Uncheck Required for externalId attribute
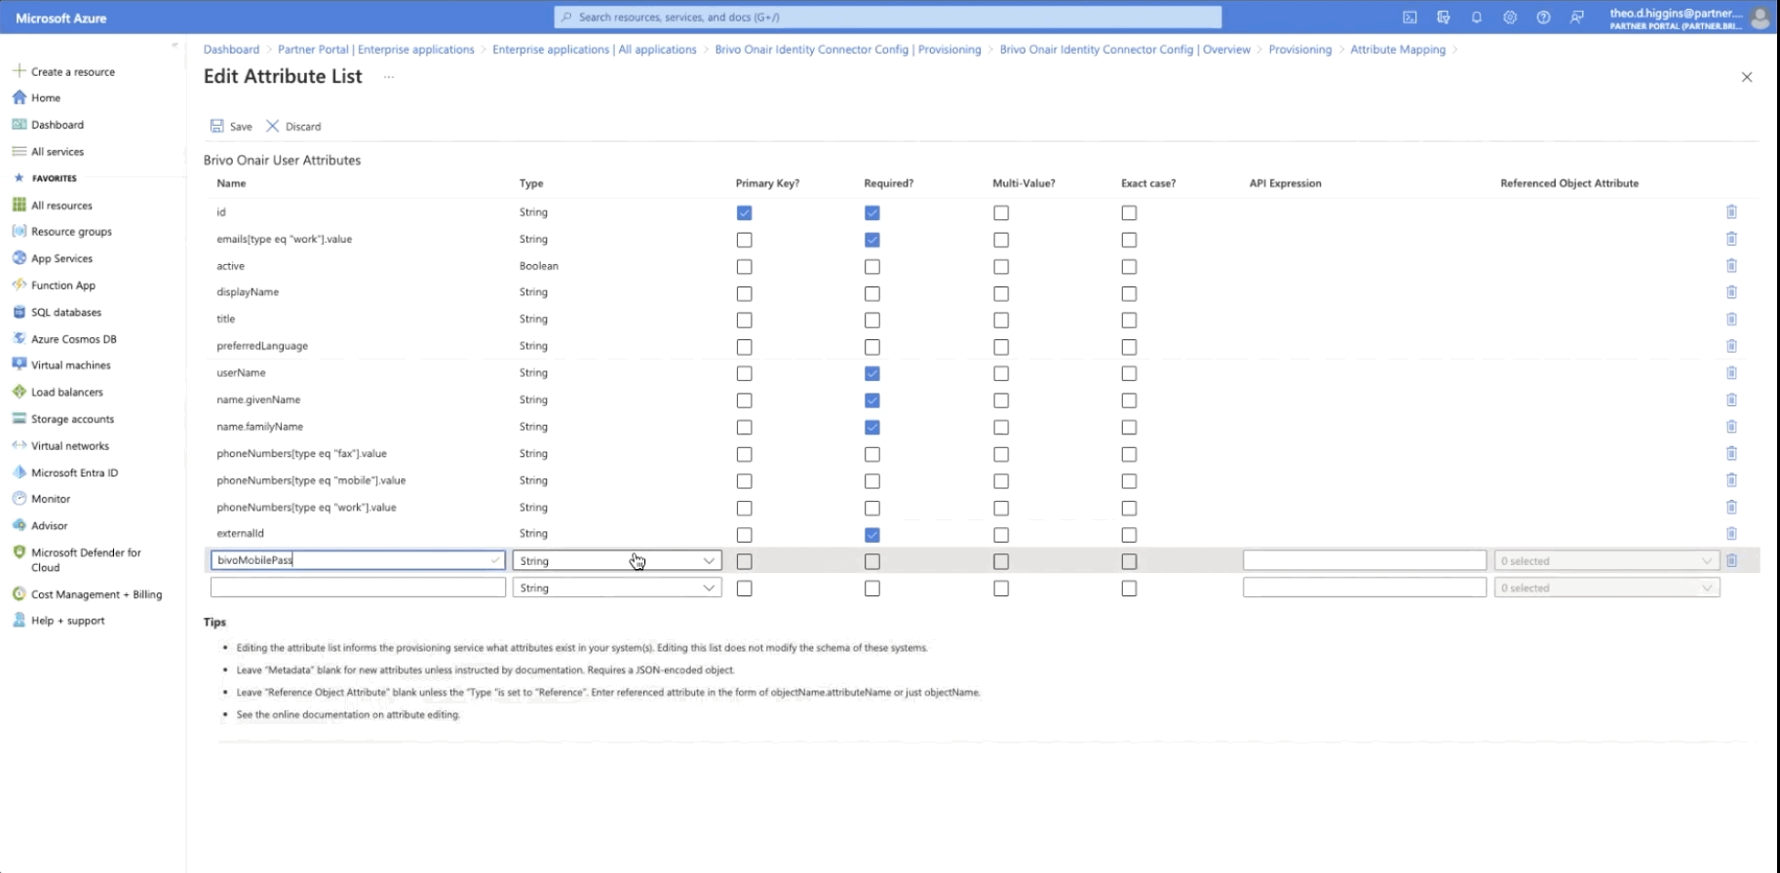This screenshot has width=1780, height=873. pos(872,534)
